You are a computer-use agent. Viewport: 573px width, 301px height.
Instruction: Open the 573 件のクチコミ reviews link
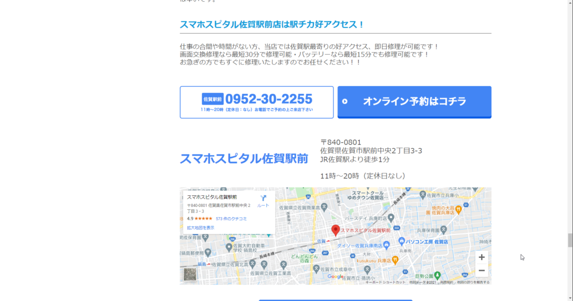pos(231,219)
